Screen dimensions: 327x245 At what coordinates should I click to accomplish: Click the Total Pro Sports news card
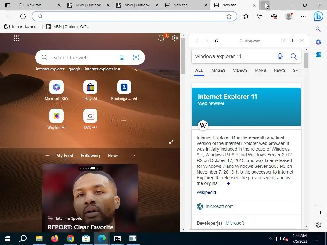pyautogui.click(x=90, y=198)
